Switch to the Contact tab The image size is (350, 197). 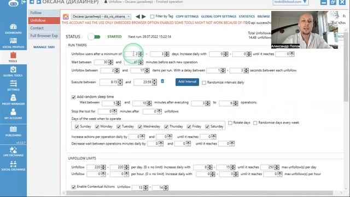click(44, 28)
